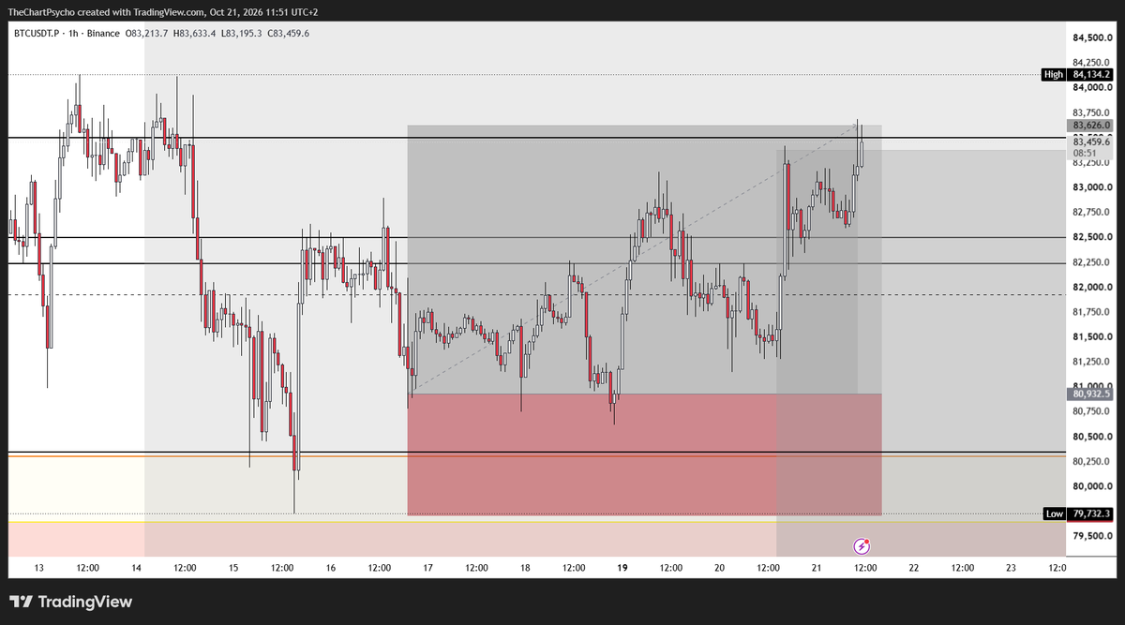Click date 13 on the time axis
This screenshot has height=625, width=1125.
coord(39,568)
